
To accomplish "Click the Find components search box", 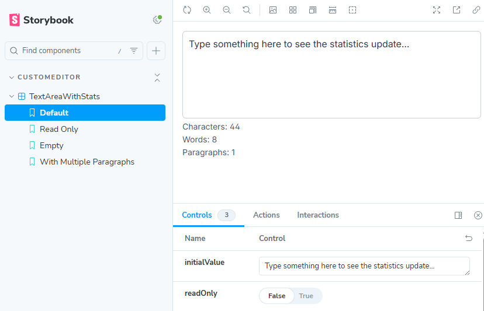I will (x=67, y=51).
